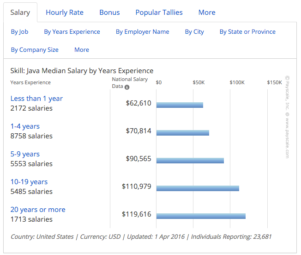Click the $62,610 salary bar
This screenshot has width=301, height=255.
[x=180, y=105]
